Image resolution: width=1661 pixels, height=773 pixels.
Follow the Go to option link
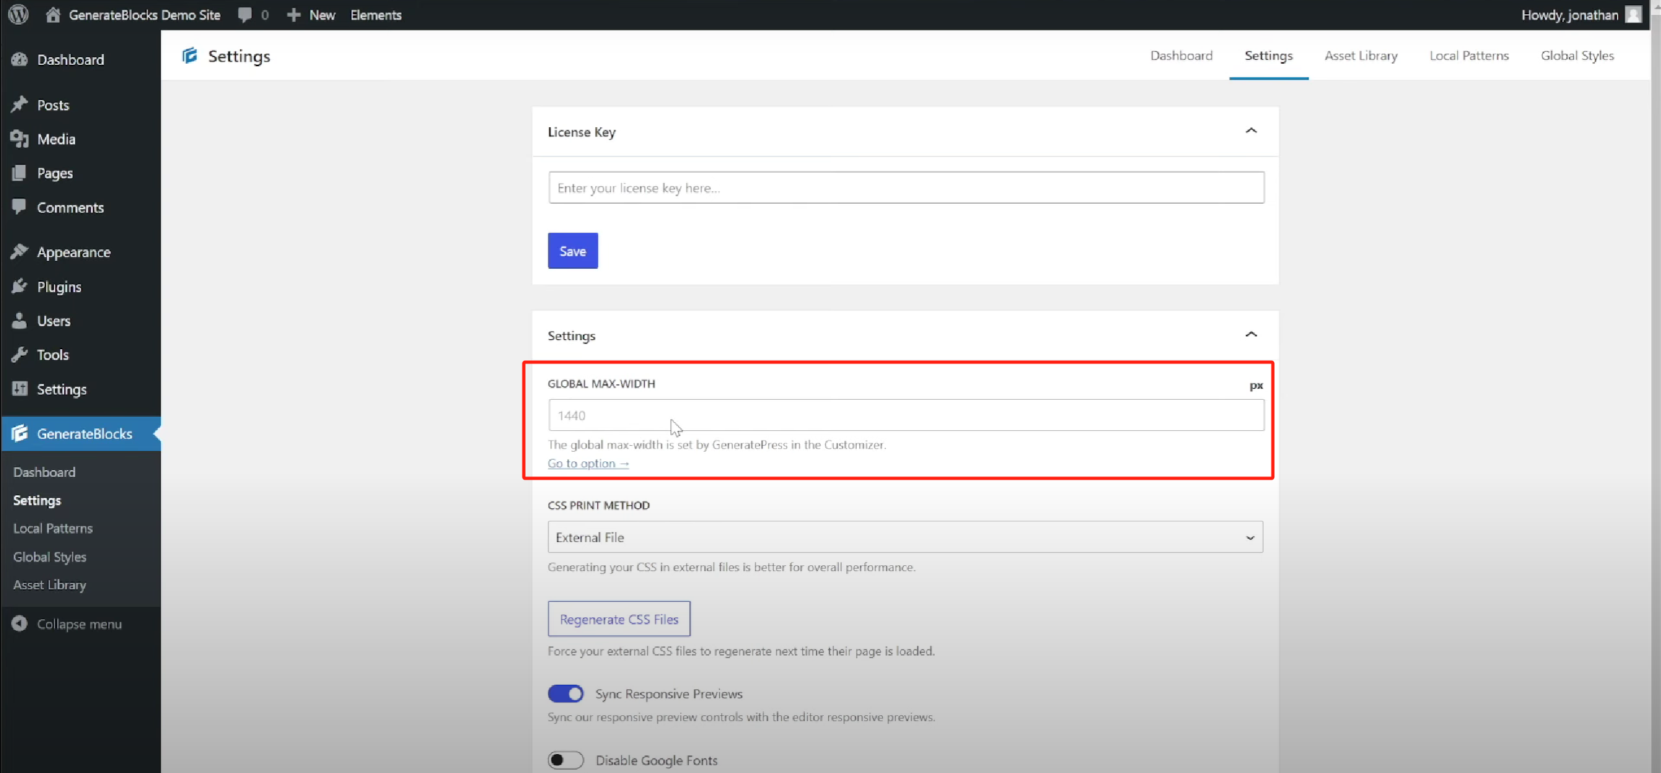point(588,463)
